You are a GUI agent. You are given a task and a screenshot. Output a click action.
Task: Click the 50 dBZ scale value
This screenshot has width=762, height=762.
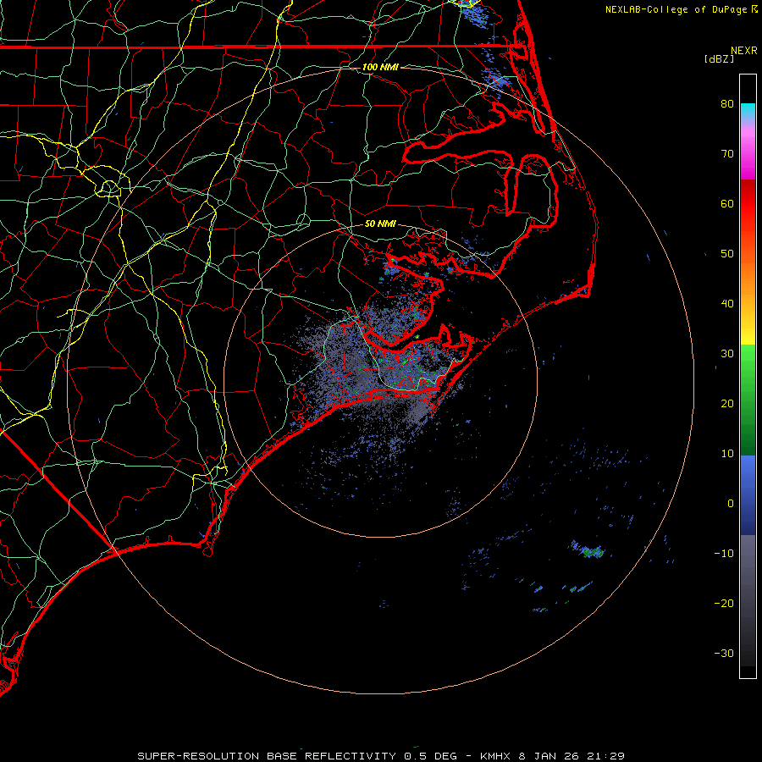coord(727,254)
